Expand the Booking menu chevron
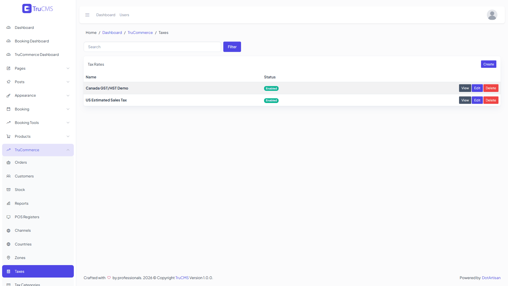Viewport: 508px width, 286px height. pyautogui.click(x=68, y=109)
